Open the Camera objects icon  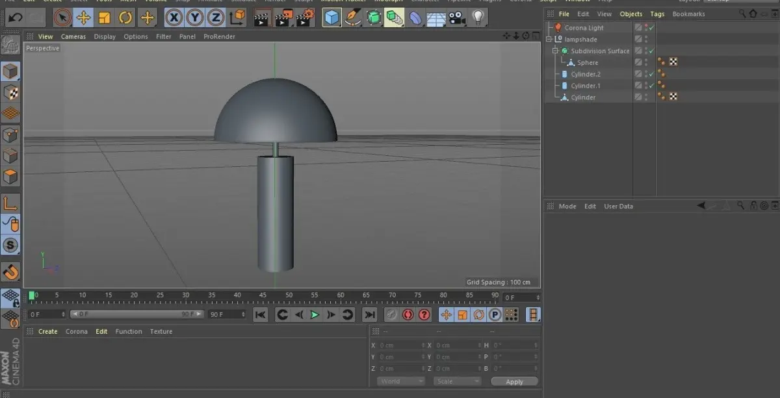click(457, 18)
